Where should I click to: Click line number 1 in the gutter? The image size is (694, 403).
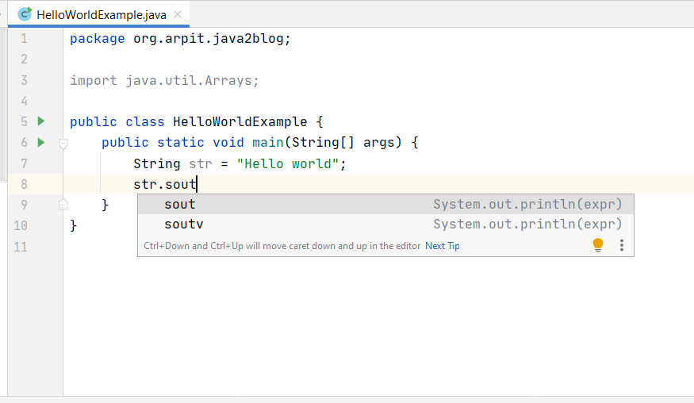(x=22, y=38)
